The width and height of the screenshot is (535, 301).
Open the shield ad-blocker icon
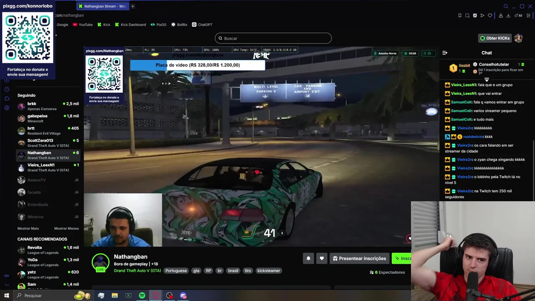click(475, 15)
